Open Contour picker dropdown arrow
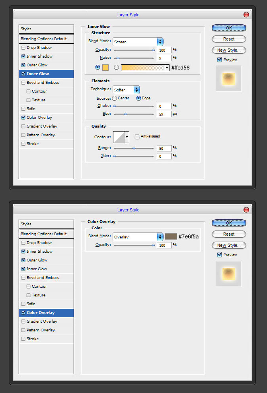267x393 pixels. point(127,137)
